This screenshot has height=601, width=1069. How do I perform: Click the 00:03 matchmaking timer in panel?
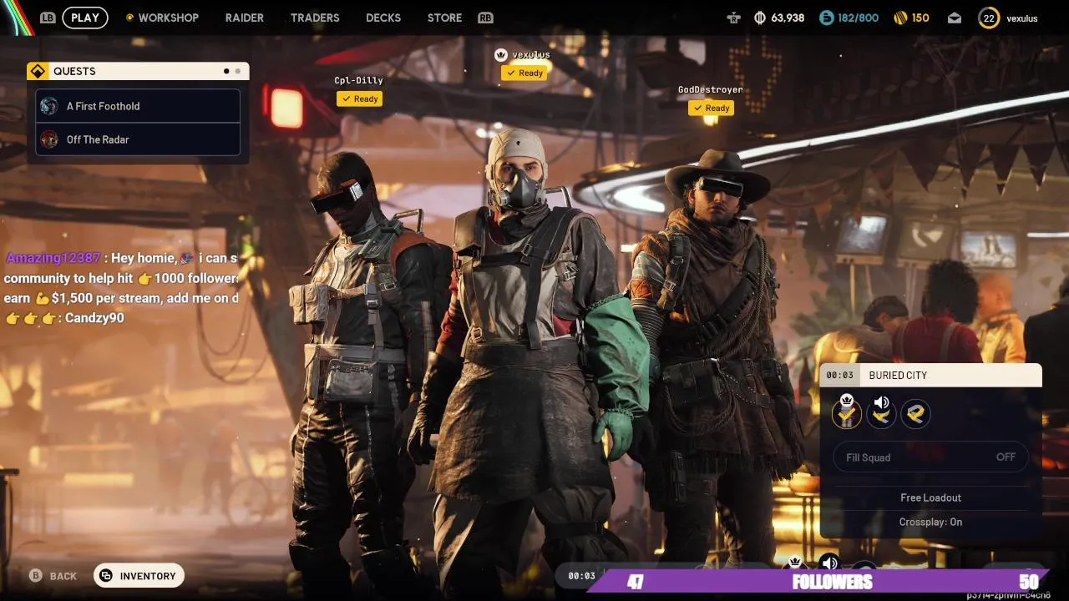[840, 375]
